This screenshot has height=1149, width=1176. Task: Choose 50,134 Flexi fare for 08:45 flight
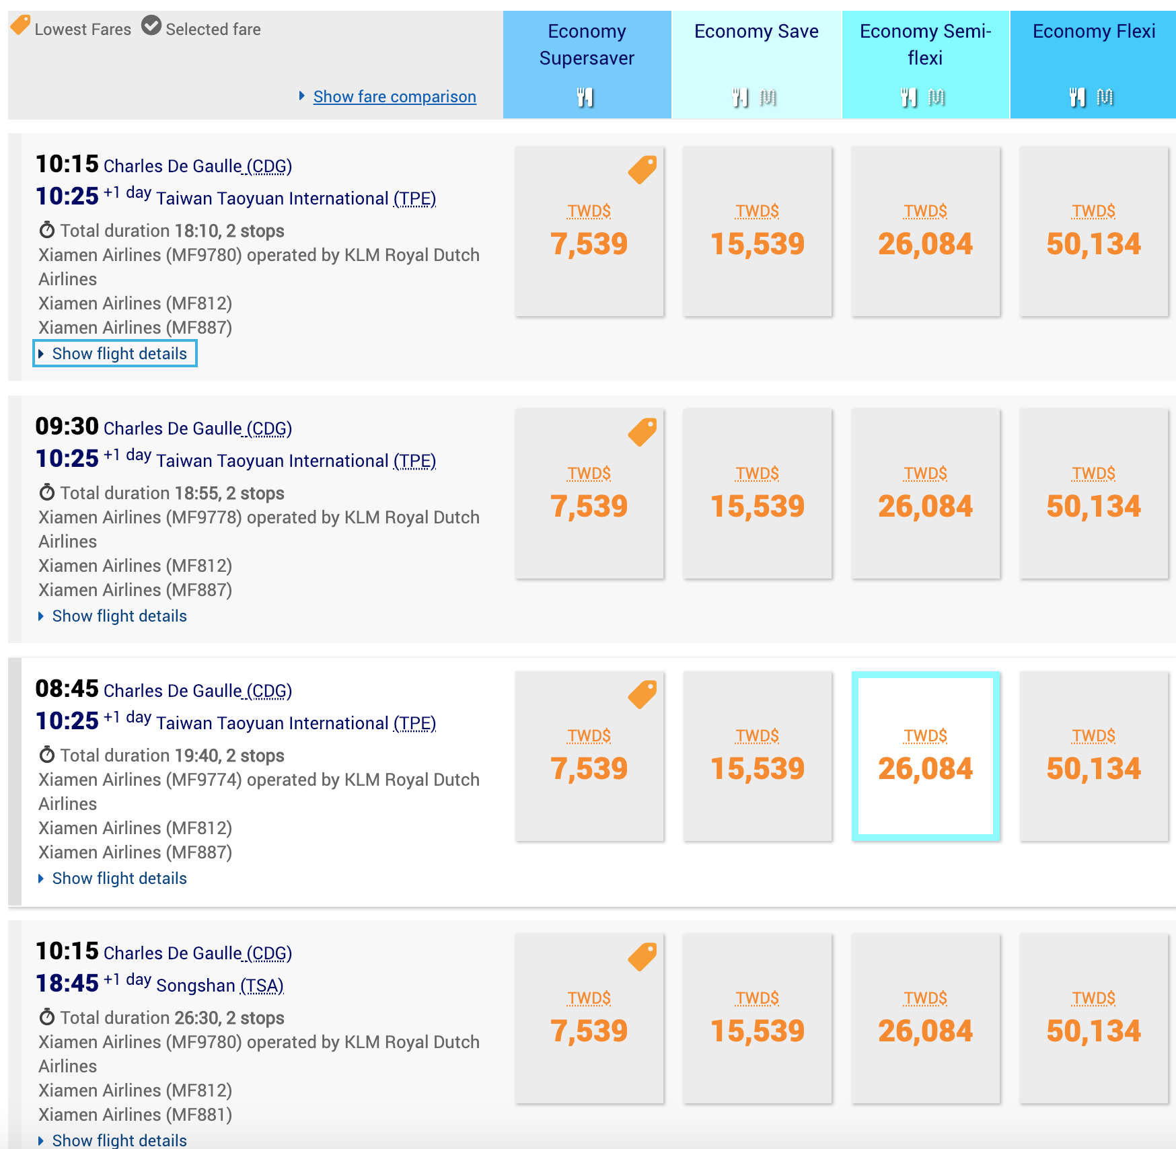[1094, 756]
